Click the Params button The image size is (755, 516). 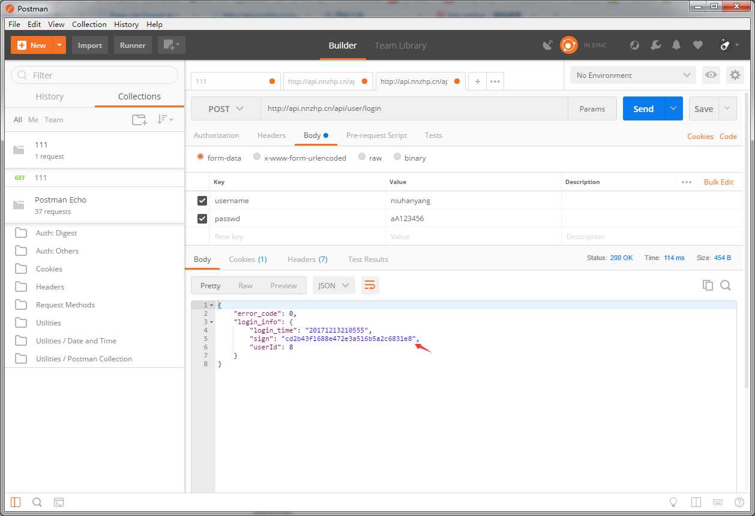[592, 108]
